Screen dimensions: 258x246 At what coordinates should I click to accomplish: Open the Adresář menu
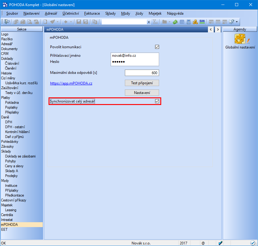[51, 13]
